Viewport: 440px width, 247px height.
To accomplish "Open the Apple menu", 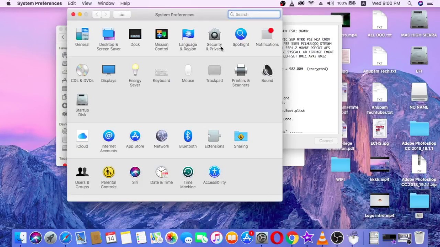I will click(9, 3).
